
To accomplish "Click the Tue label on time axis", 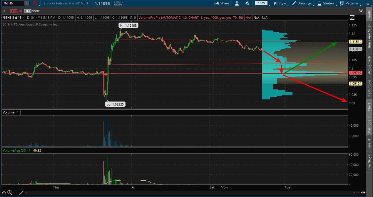I will click(287, 187).
